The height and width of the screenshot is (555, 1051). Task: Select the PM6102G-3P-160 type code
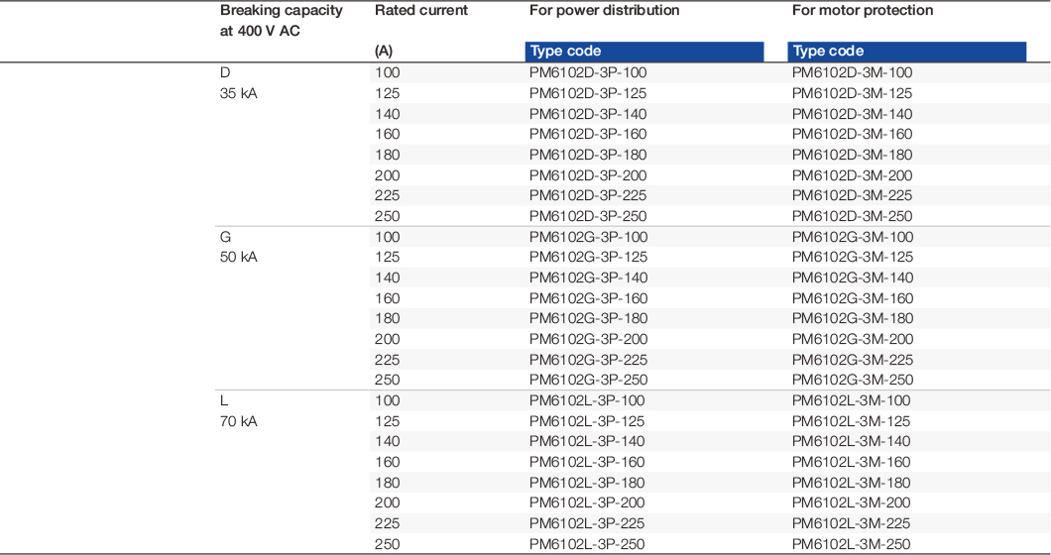pyautogui.click(x=588, y=298)
